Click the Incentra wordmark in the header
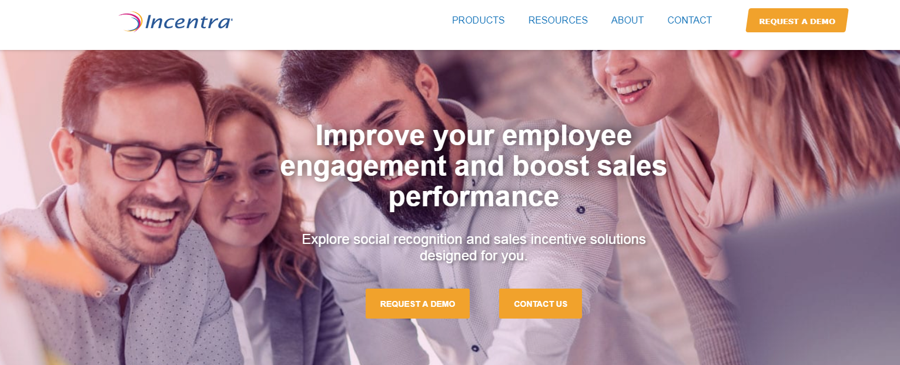This screenshot has height=365, width=900. (188, 22)
